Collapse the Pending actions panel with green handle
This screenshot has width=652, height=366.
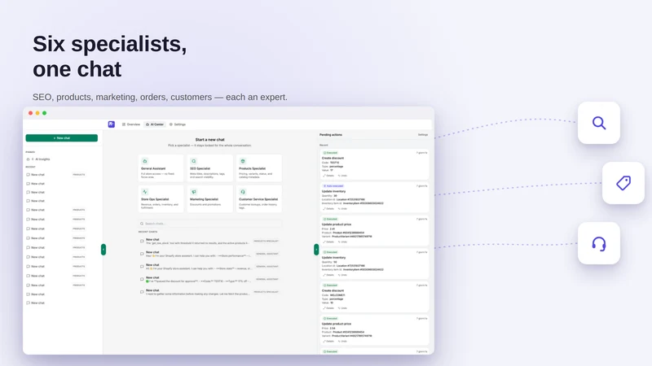[x=316, y=250]
